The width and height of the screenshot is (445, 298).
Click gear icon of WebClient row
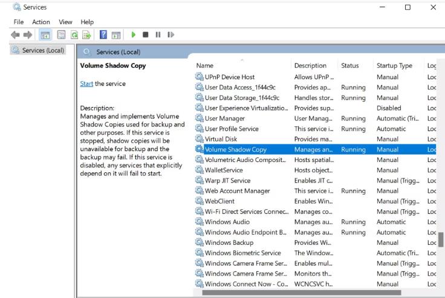tap(200, 201)
